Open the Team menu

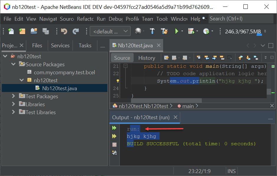[147, 19]
